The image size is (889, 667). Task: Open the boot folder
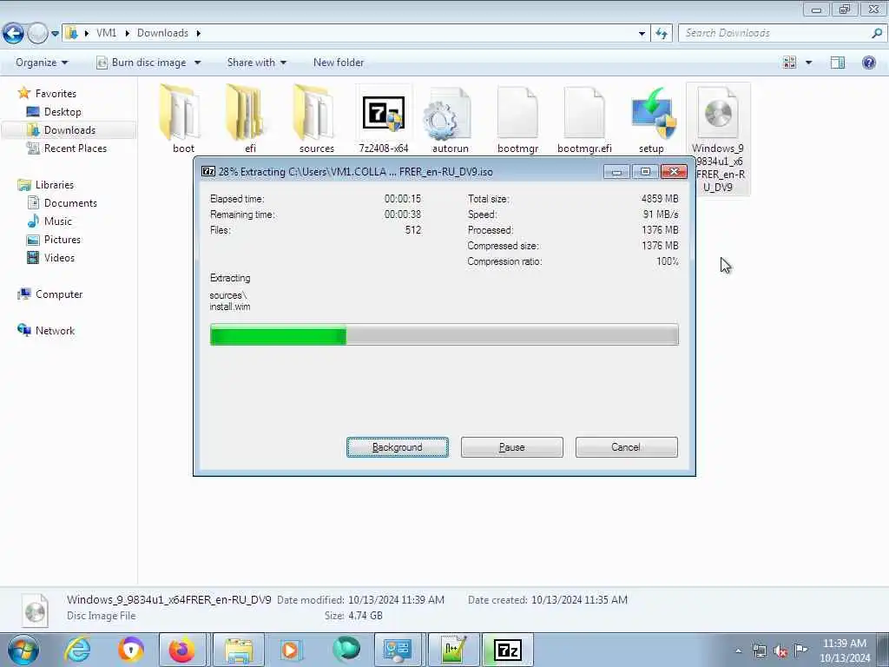pos(182,118)
